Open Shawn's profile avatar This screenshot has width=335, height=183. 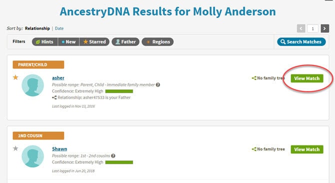[x=32, y=156]
